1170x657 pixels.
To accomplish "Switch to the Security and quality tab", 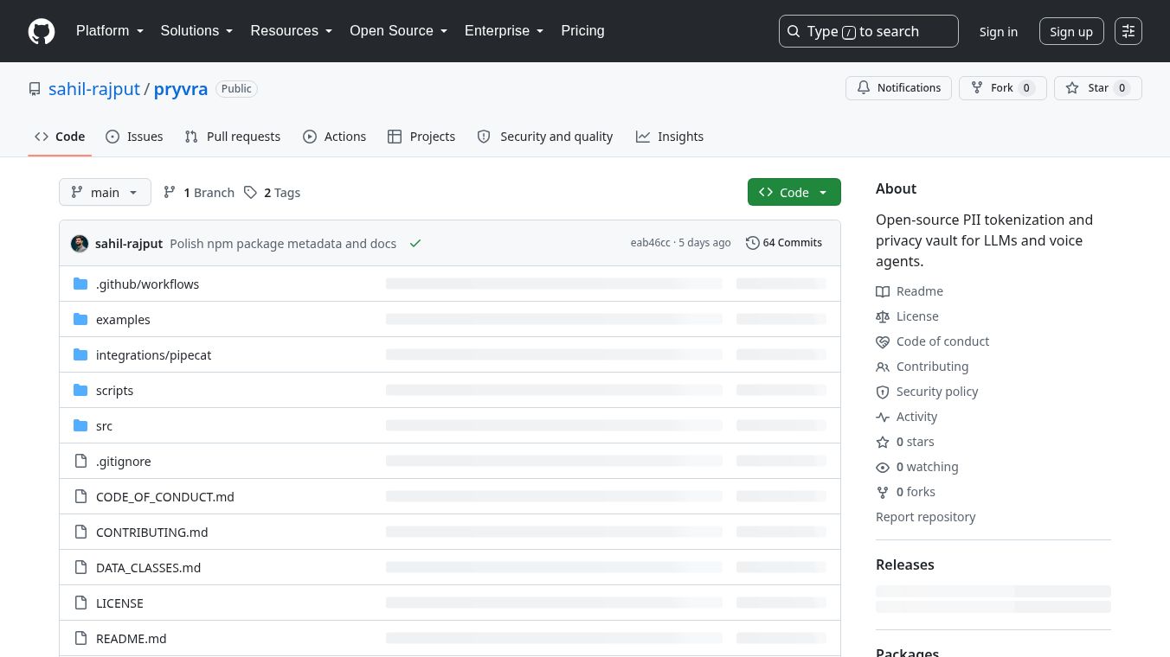I will pos(545,137).
